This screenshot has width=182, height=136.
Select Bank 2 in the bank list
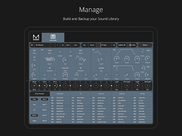coord(45,110)
